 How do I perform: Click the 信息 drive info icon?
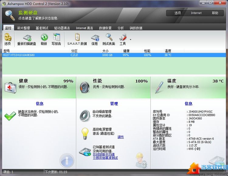95,38
